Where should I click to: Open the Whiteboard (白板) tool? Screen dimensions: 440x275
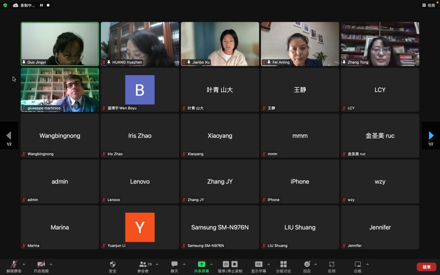[357, 264]
